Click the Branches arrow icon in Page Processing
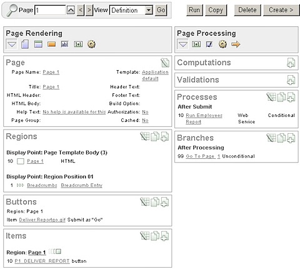Screen dimensions: 300x269 point(236,44)
